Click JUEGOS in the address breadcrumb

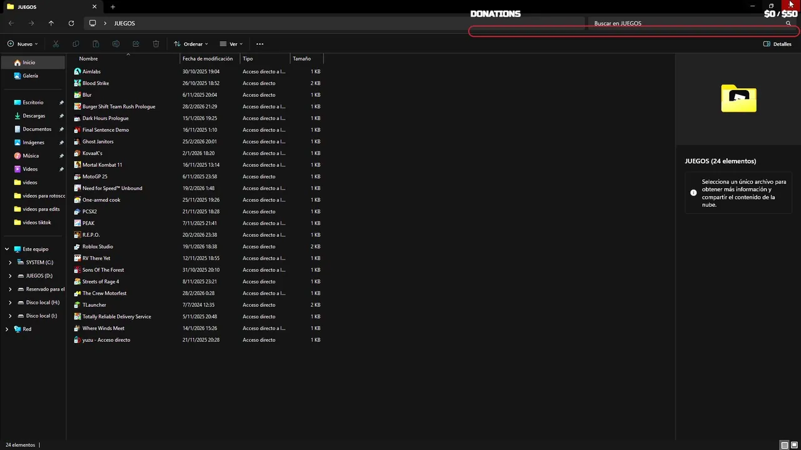coord(124,23)
